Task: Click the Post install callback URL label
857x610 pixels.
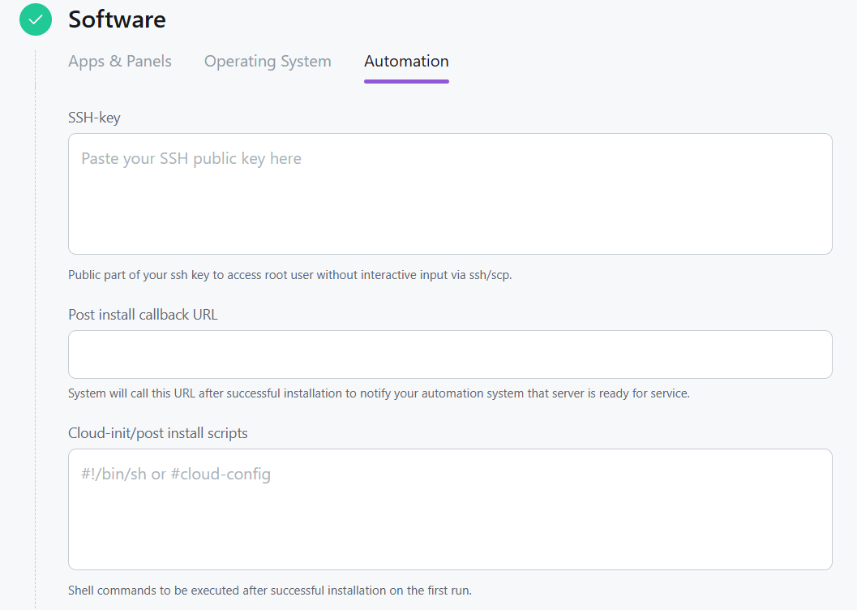Action: (143, 315)
